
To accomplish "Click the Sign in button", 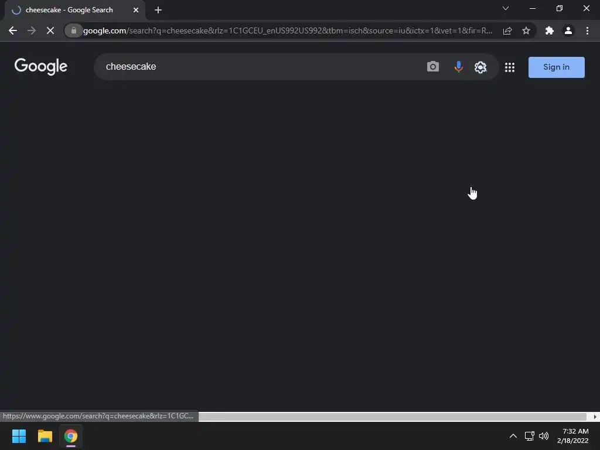I will [x=557, y=67].
